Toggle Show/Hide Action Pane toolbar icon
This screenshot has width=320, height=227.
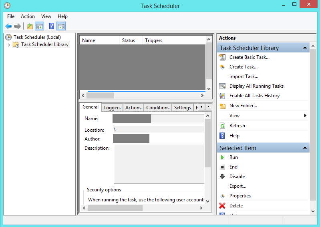[61, 26]
